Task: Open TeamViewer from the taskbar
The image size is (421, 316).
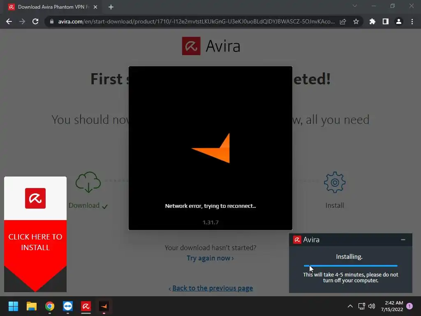Action: tap(68, 306)
